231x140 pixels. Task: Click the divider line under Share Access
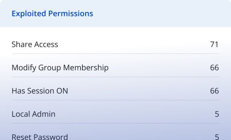115,54
